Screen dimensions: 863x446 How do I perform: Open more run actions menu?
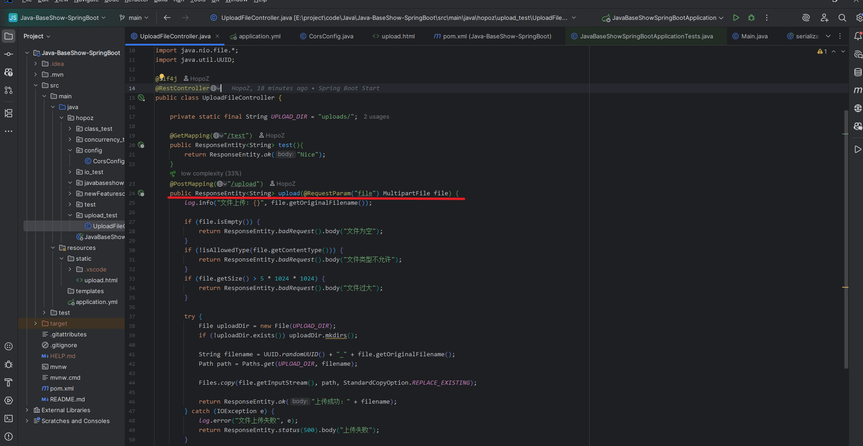[767, 18]
